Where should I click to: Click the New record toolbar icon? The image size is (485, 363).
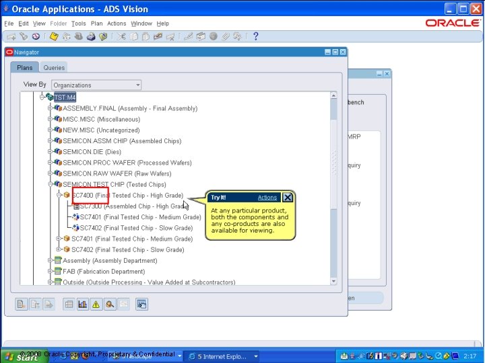click(x=11, y=37)
